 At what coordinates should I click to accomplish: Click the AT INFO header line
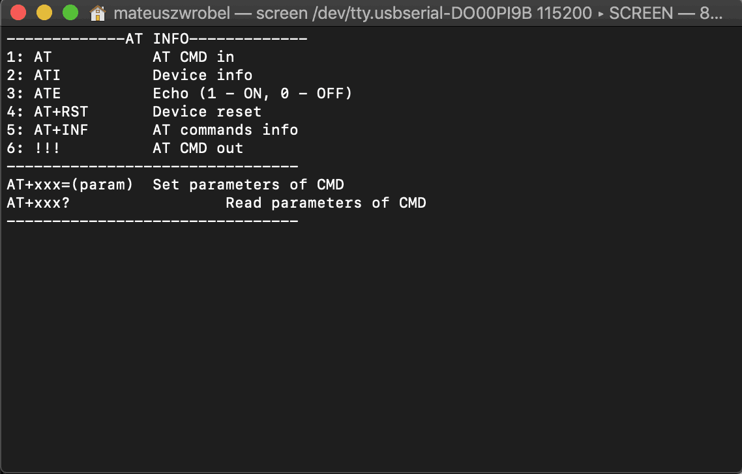coord(157,39)
